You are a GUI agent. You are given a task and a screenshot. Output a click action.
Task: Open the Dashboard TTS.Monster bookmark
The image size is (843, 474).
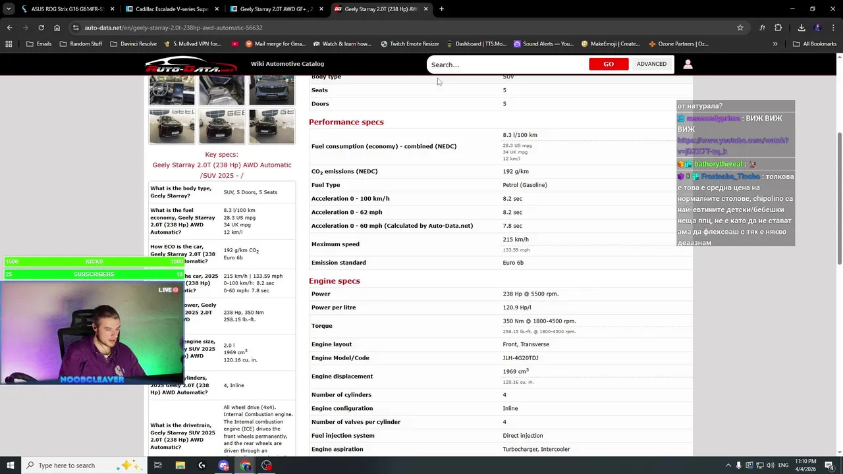pos(476,44)
